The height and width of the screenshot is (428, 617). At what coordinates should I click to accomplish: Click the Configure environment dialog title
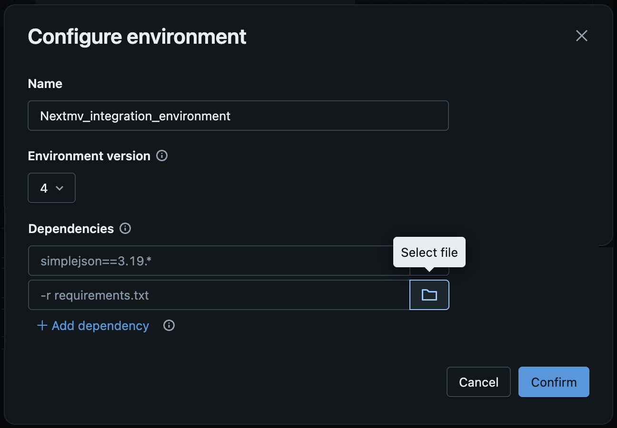(x=137, y=37)
